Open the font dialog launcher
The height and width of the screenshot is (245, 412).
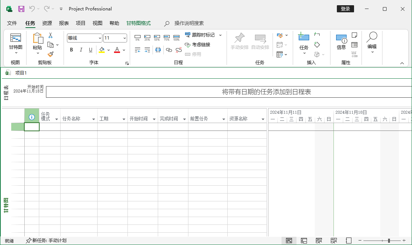coord(127,63)
